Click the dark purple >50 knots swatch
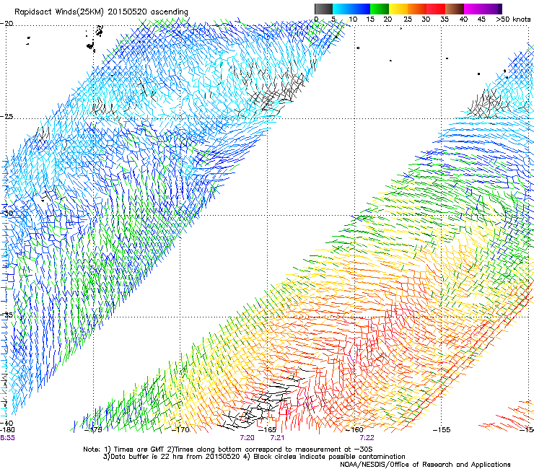This screenshot has width=534, height=469. (x=500, y=9)
